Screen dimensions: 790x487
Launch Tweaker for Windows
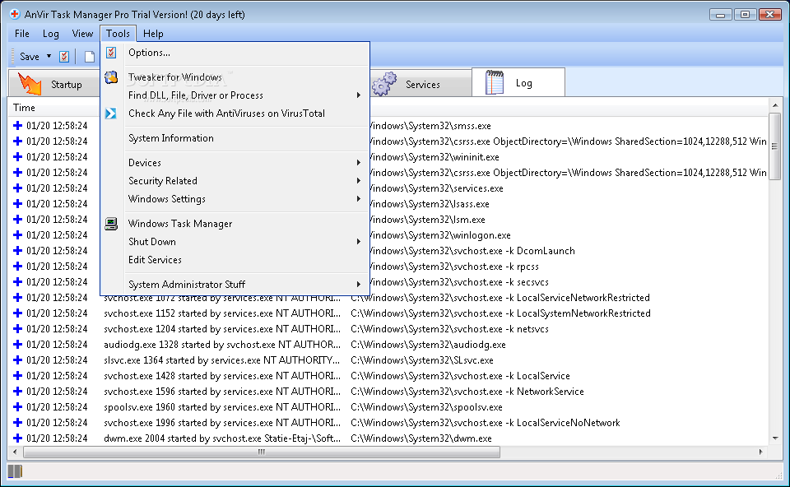[x=235, y=77]
